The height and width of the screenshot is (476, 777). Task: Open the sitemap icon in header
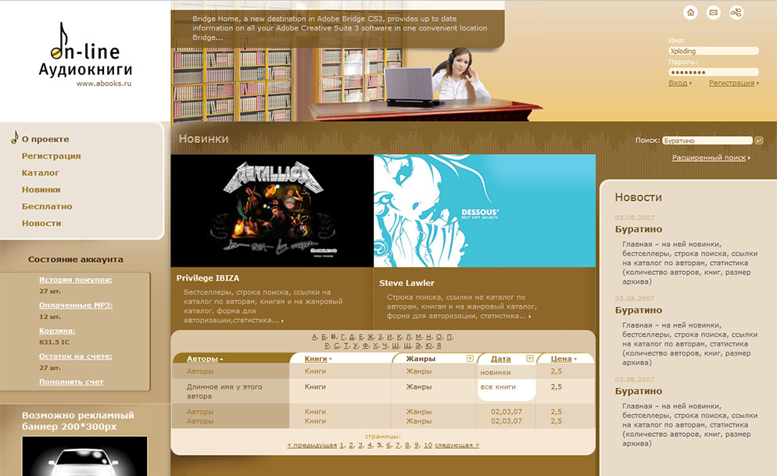point(736,13)
